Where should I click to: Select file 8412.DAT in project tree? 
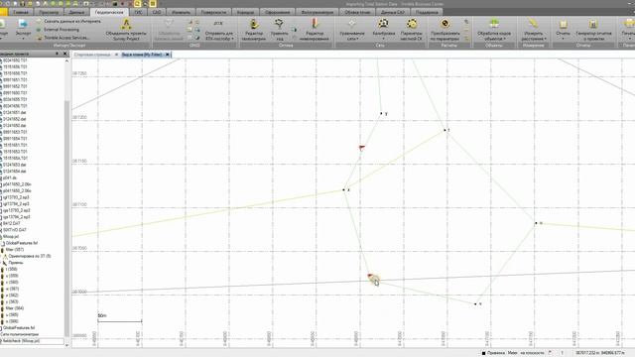click(12, 223)
